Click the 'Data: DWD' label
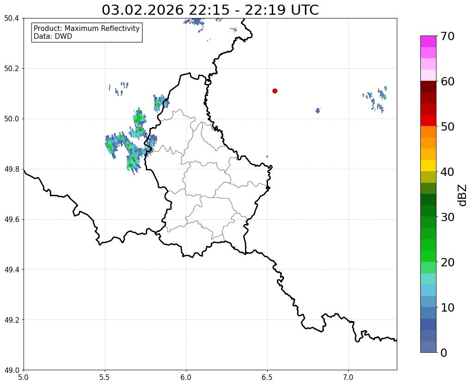This screenshot has height=385, width=472. tap(53, 36)
